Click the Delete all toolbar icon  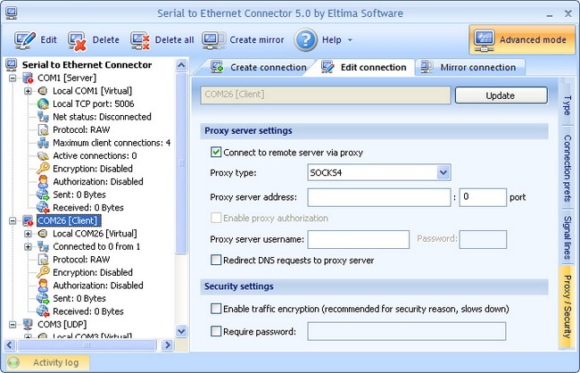pyautogui.click(x=140, y=40)
